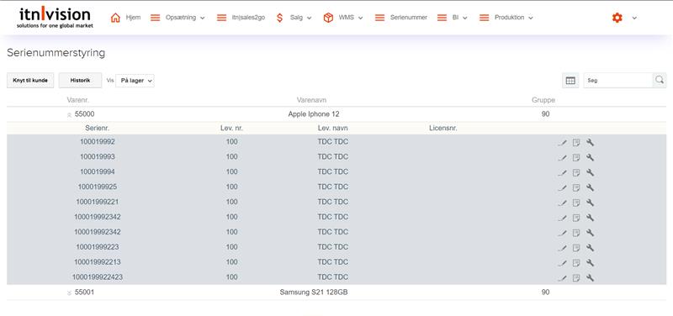Click the table column layout icon
673x316 pixels.
[570, 80]
